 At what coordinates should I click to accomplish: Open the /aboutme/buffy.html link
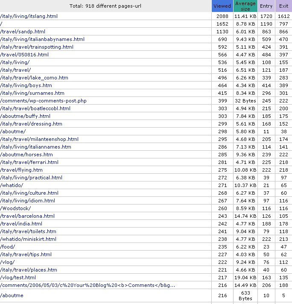25,116
